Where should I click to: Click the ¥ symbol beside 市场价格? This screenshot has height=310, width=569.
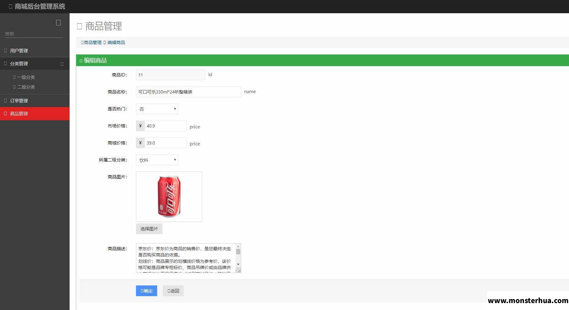click(140, 126)
